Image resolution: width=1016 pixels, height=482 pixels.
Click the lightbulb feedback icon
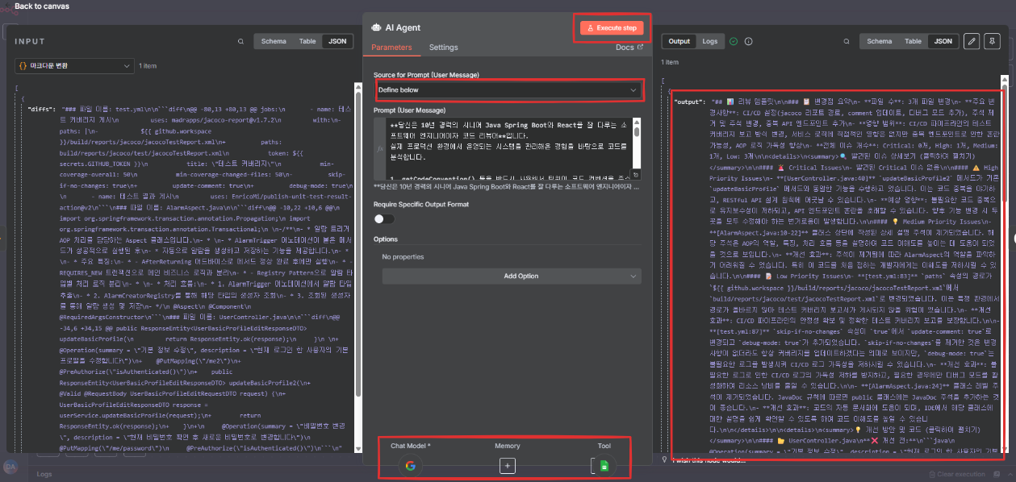(x=664, y=460)
